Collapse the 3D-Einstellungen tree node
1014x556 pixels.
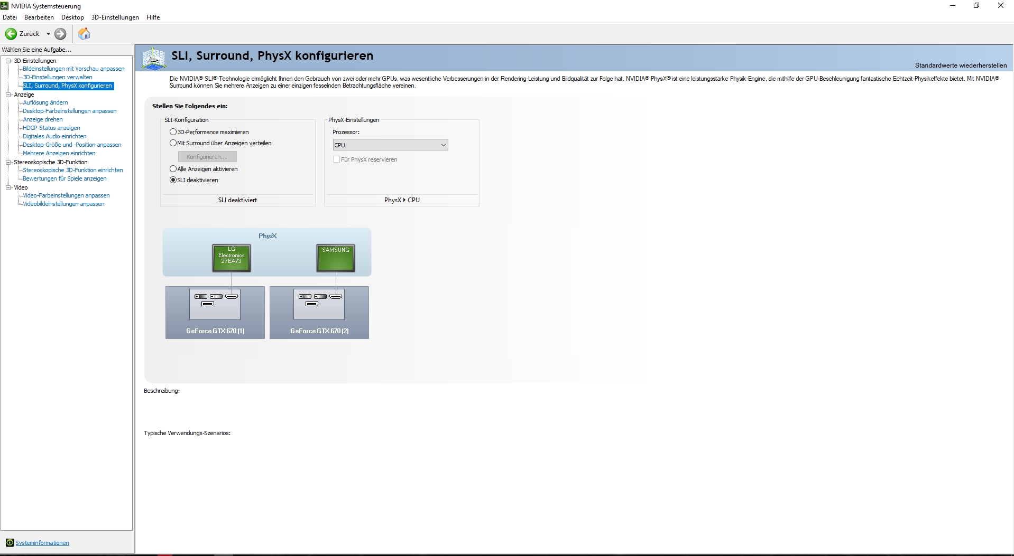[x=8, y=61]
